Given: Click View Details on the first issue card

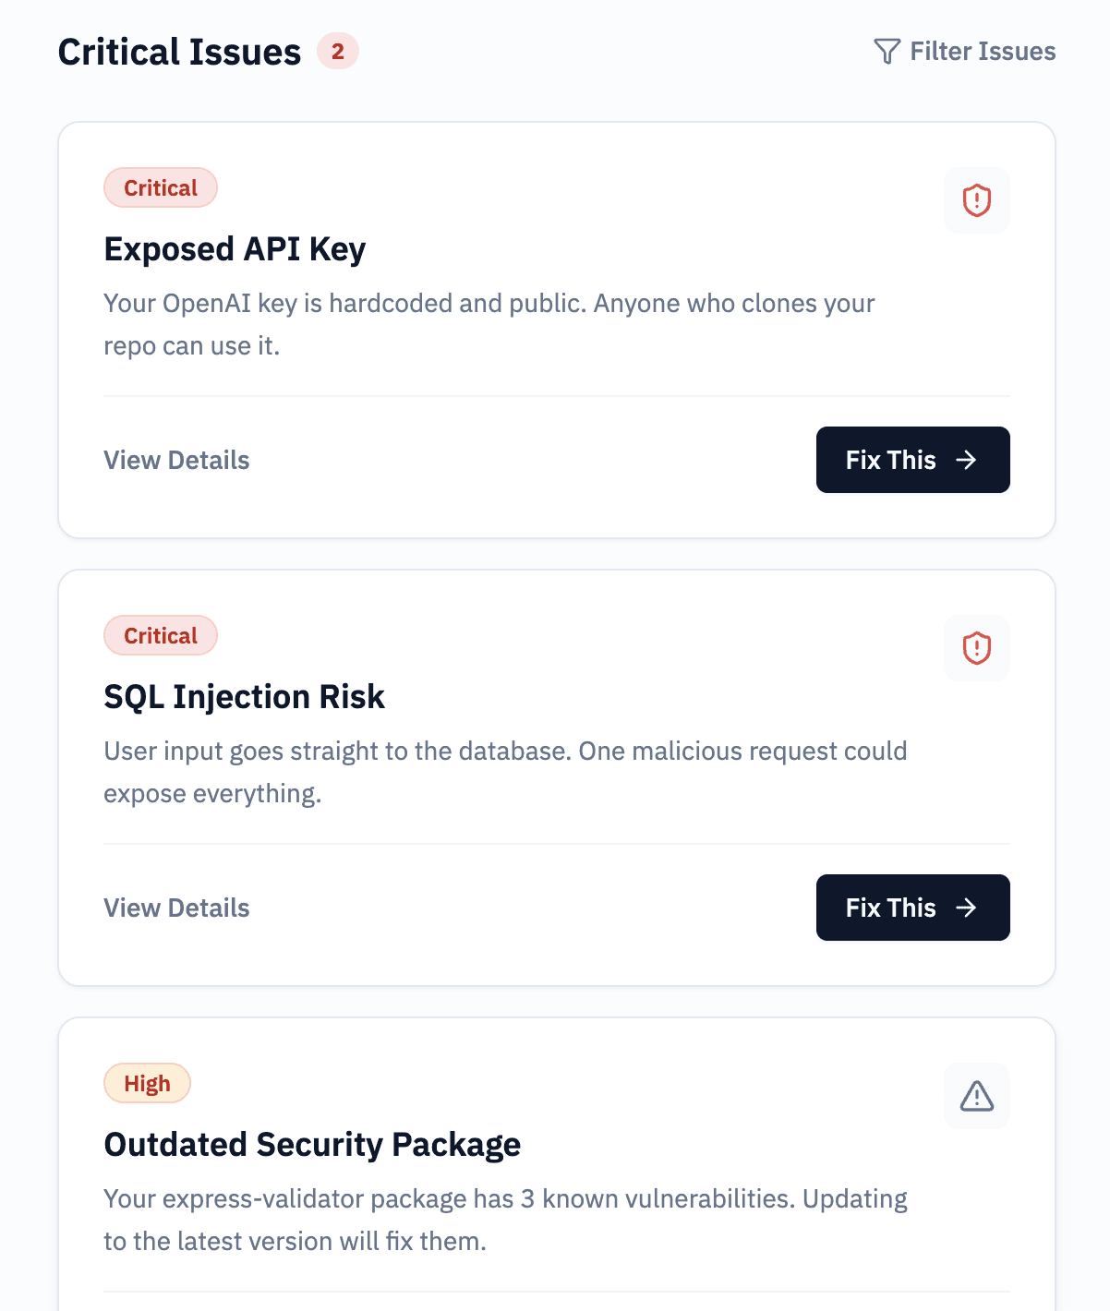Looking at the screenshot, I should coord(176,460).
